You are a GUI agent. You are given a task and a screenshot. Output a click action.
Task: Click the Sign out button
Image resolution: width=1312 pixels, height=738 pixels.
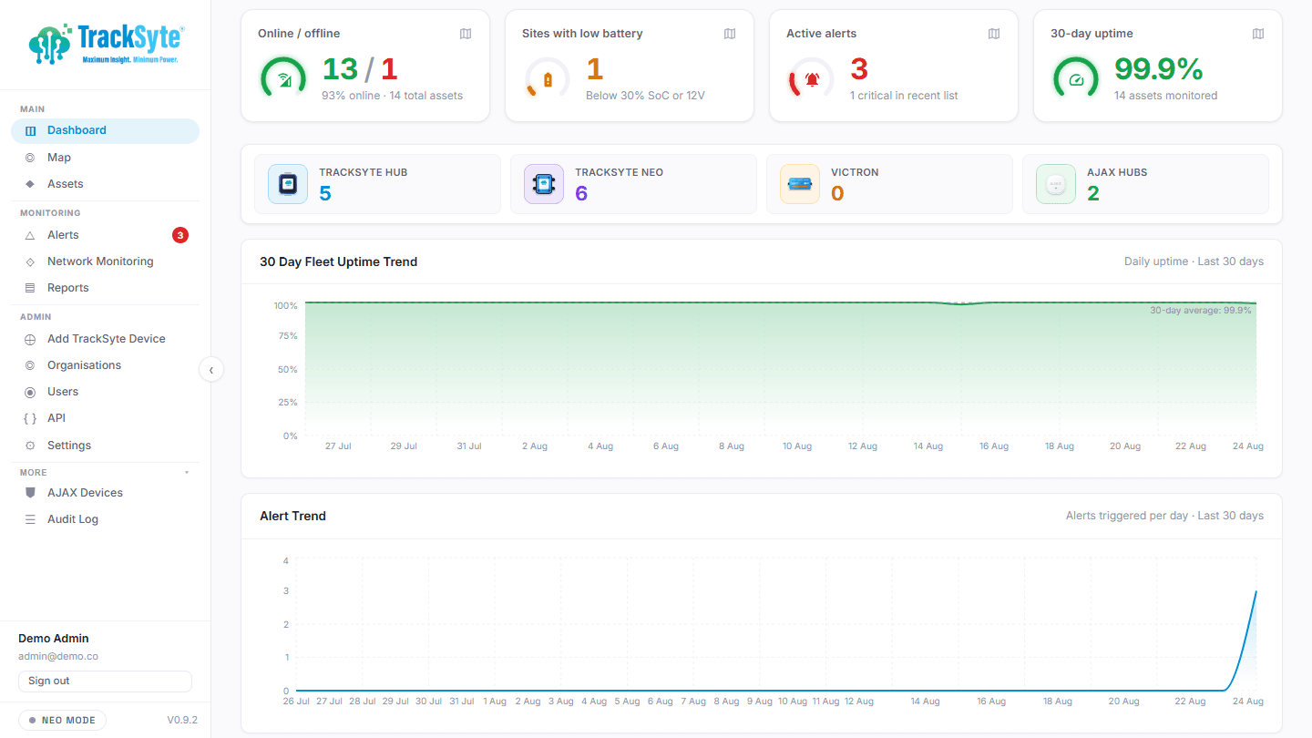[x=105, y=682]
